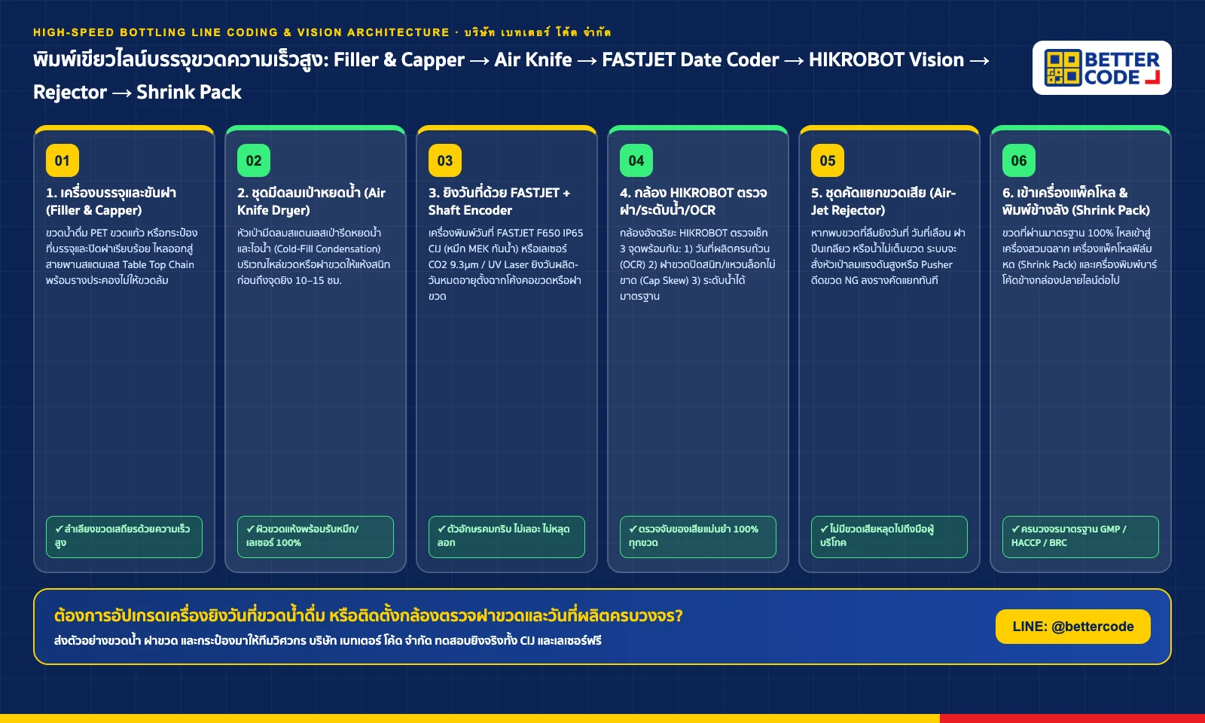The height and width of the screenshot is (723, 1205).
Task: Click the description mentioning FASTJET F650 IP65
Action: pyautogui.click(x=506, y=264)
